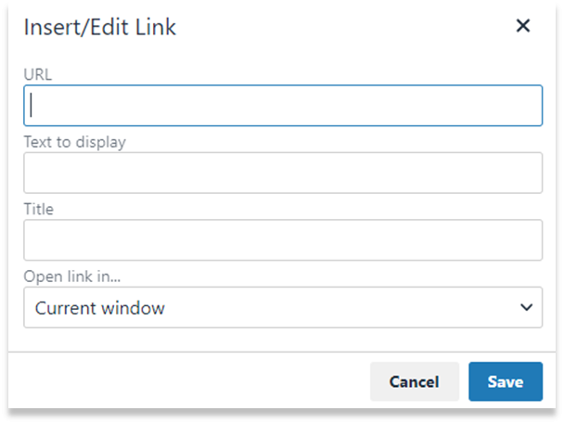The width and height of the screenshot is (564, 424).
Task: Activate the blue Save button
Action: pyautogui.click(x=506, y=381)
